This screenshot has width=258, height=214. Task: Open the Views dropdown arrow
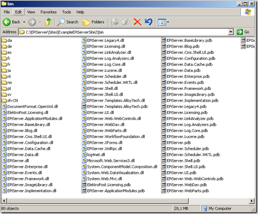pyautogui.click(x=168, y=22)
